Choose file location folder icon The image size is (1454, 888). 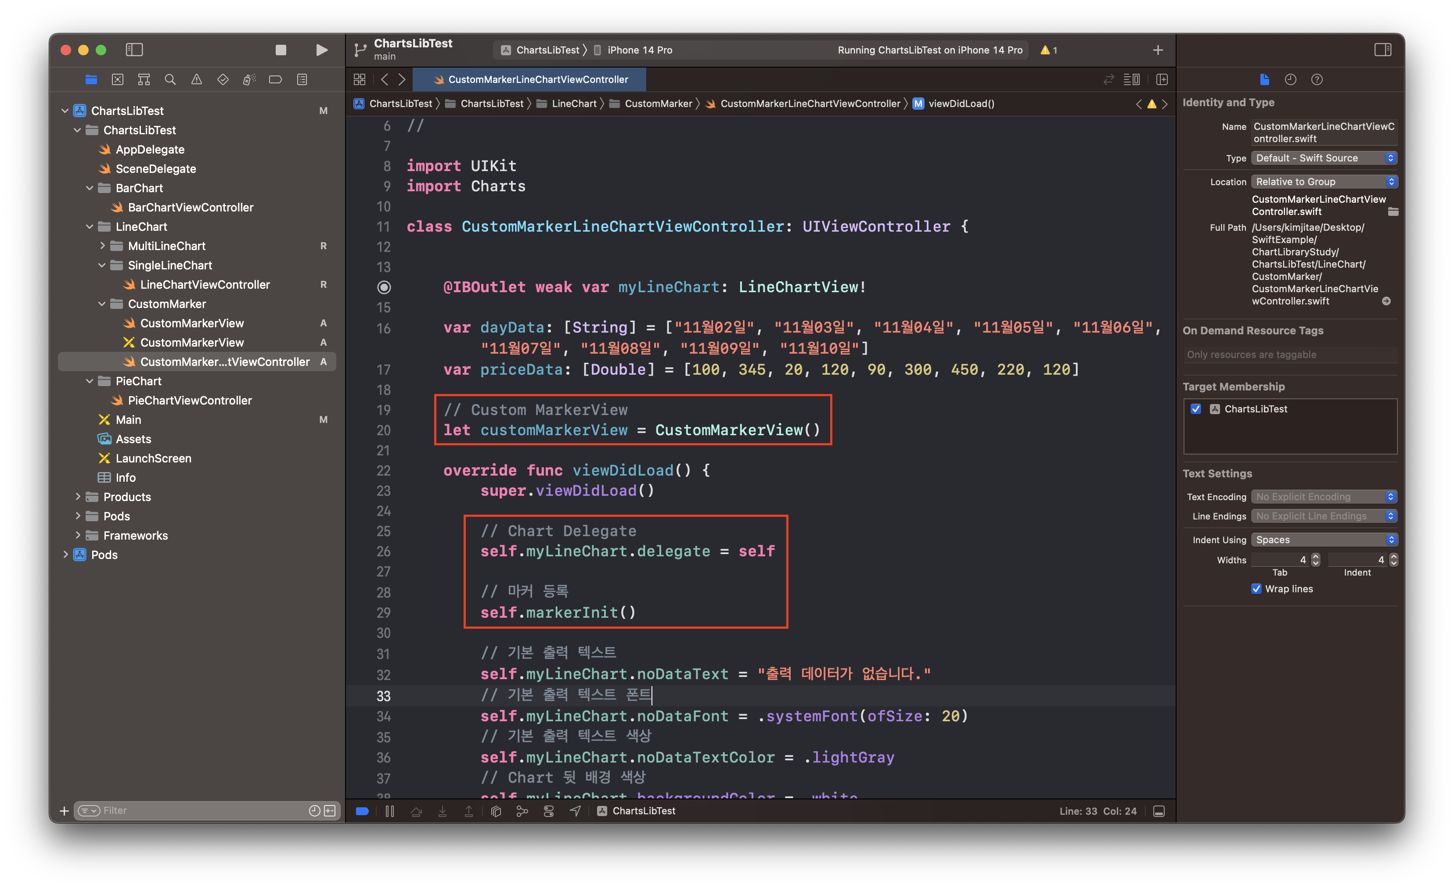pyautogui.click(x=1393, y=211)
